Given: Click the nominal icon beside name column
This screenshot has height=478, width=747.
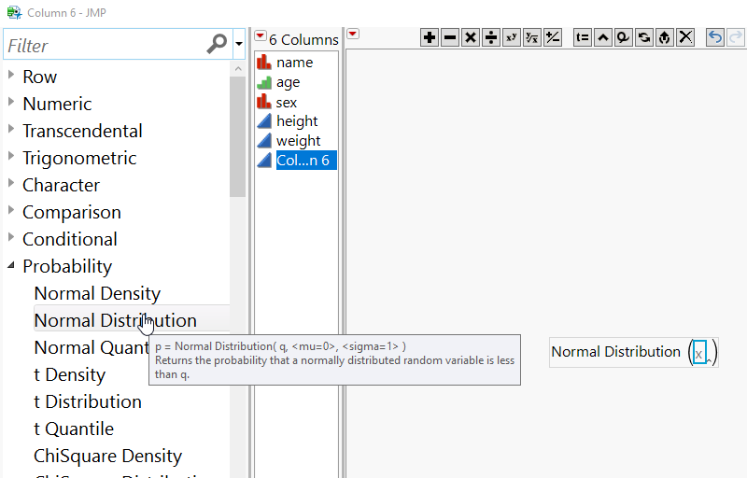Looking at the screenshot, I should pos(264,62).
